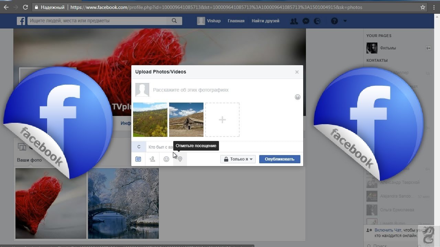Open the Messenger messages icon
440x247 pixels.
point(306,21)
